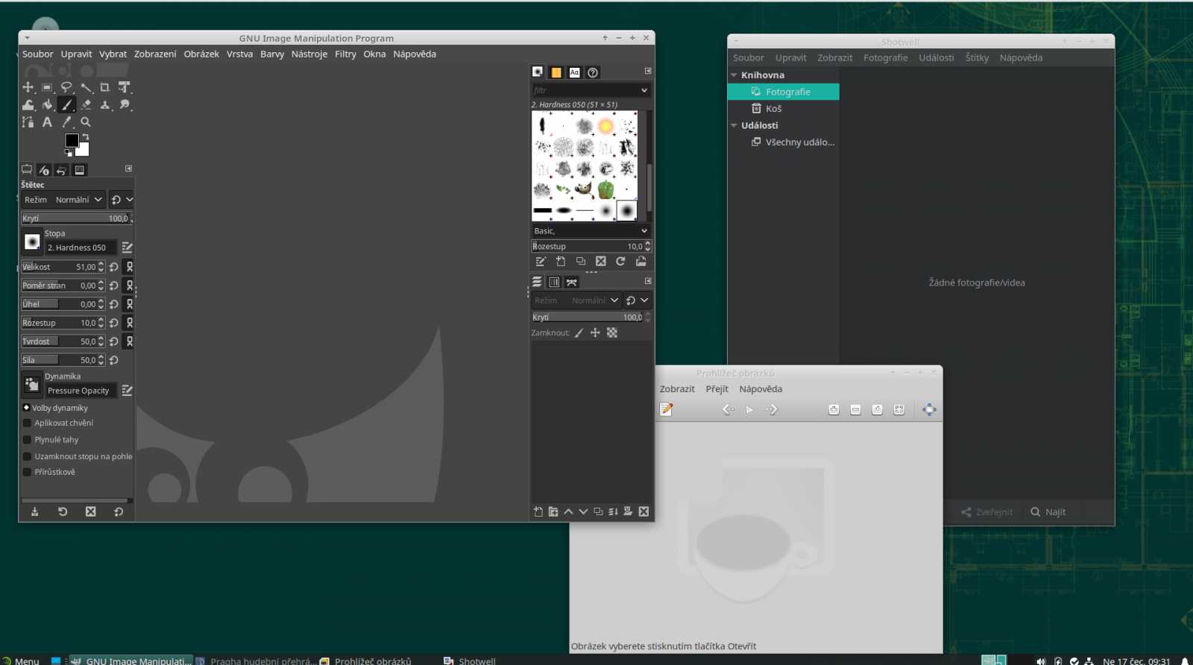This screenshot has width=1193, height=665.
Task: Open Fotografie menu in Shotwell
Action: (886, 58)
